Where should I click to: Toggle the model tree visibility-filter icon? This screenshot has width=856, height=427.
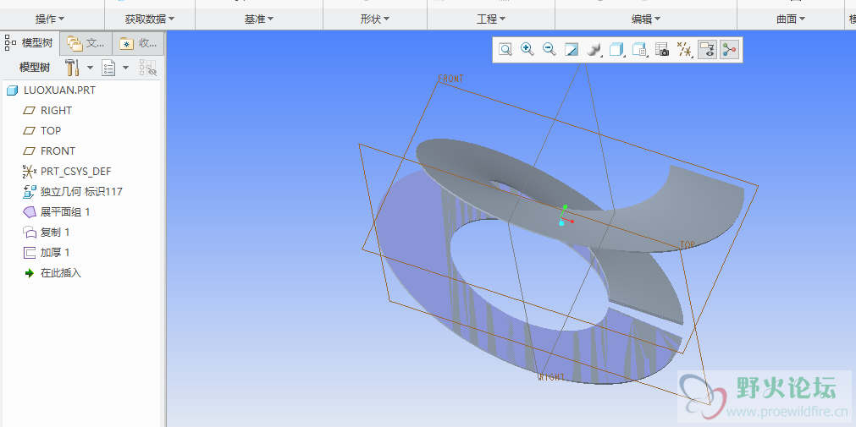[x=148, y=68]
